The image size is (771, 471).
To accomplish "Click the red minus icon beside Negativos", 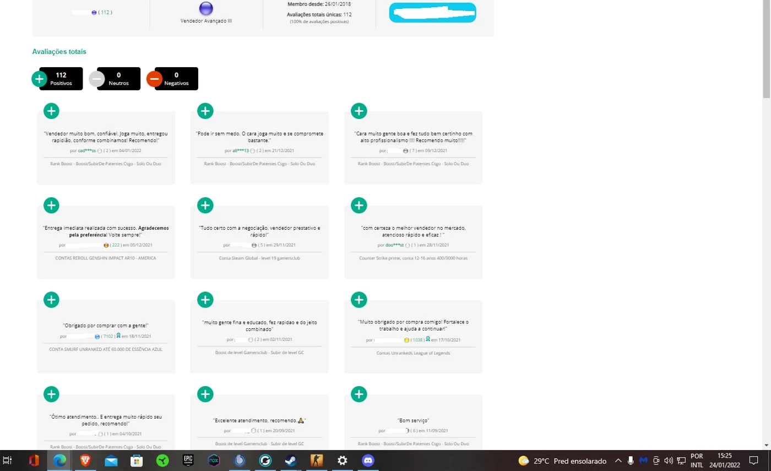I will click(154, 79).
